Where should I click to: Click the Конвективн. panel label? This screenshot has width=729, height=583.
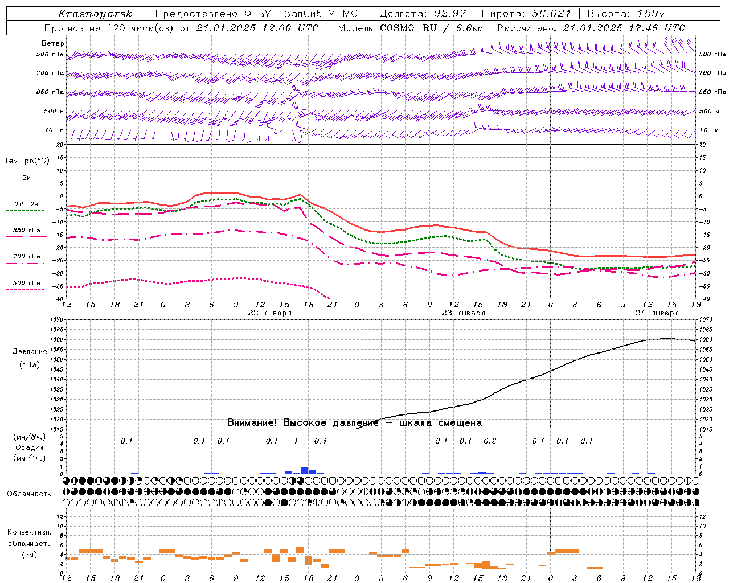(30, 532)
